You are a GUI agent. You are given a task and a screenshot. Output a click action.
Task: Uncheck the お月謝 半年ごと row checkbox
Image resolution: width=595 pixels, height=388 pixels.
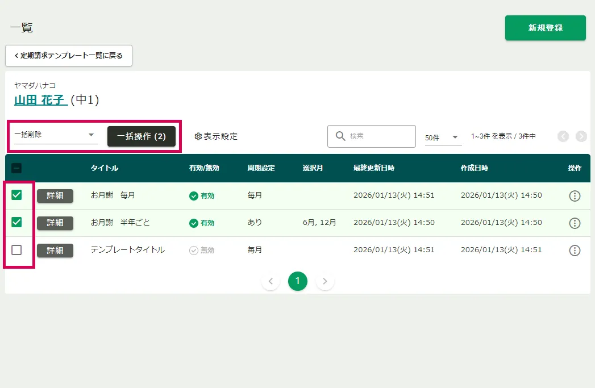tap(16, 222)
